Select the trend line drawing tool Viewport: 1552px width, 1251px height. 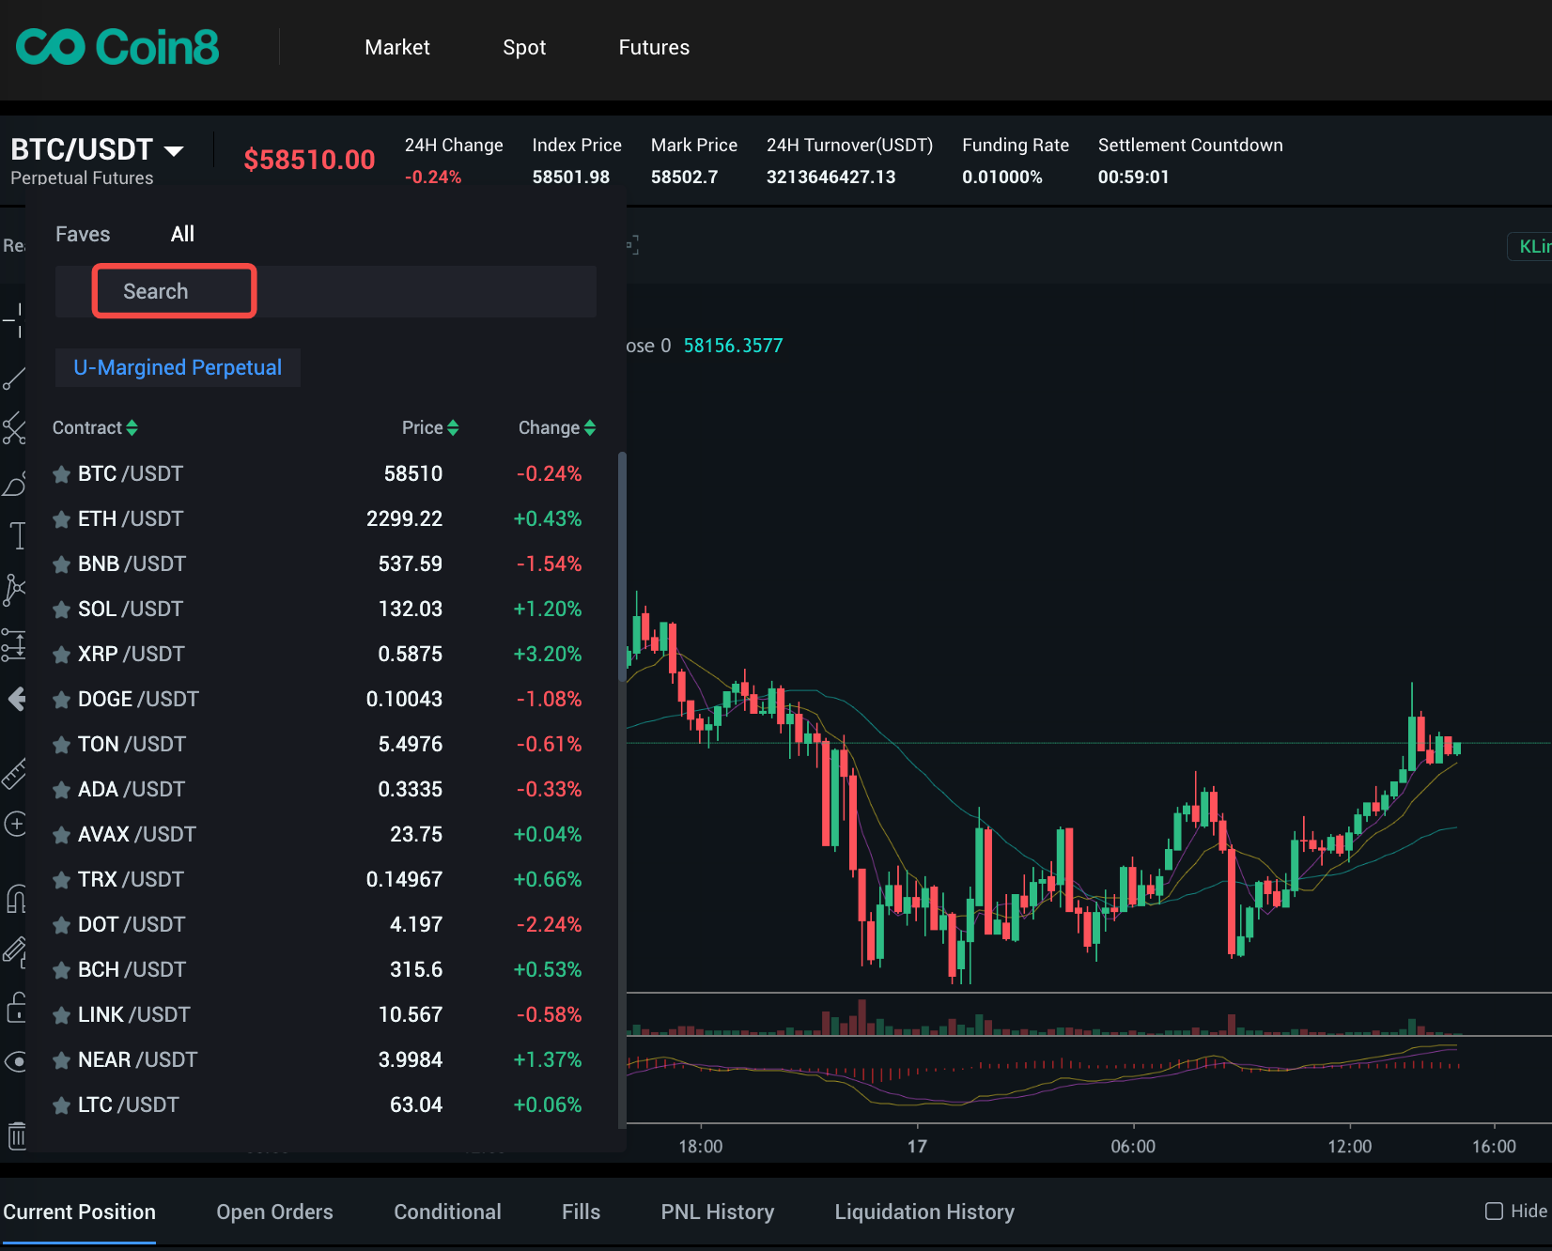coord(14,378)
